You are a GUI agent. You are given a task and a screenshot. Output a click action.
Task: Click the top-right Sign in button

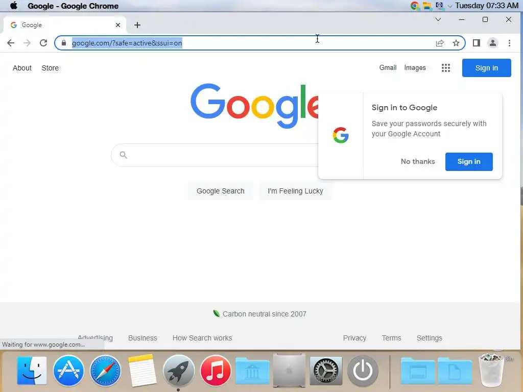(x=486, y=68)
